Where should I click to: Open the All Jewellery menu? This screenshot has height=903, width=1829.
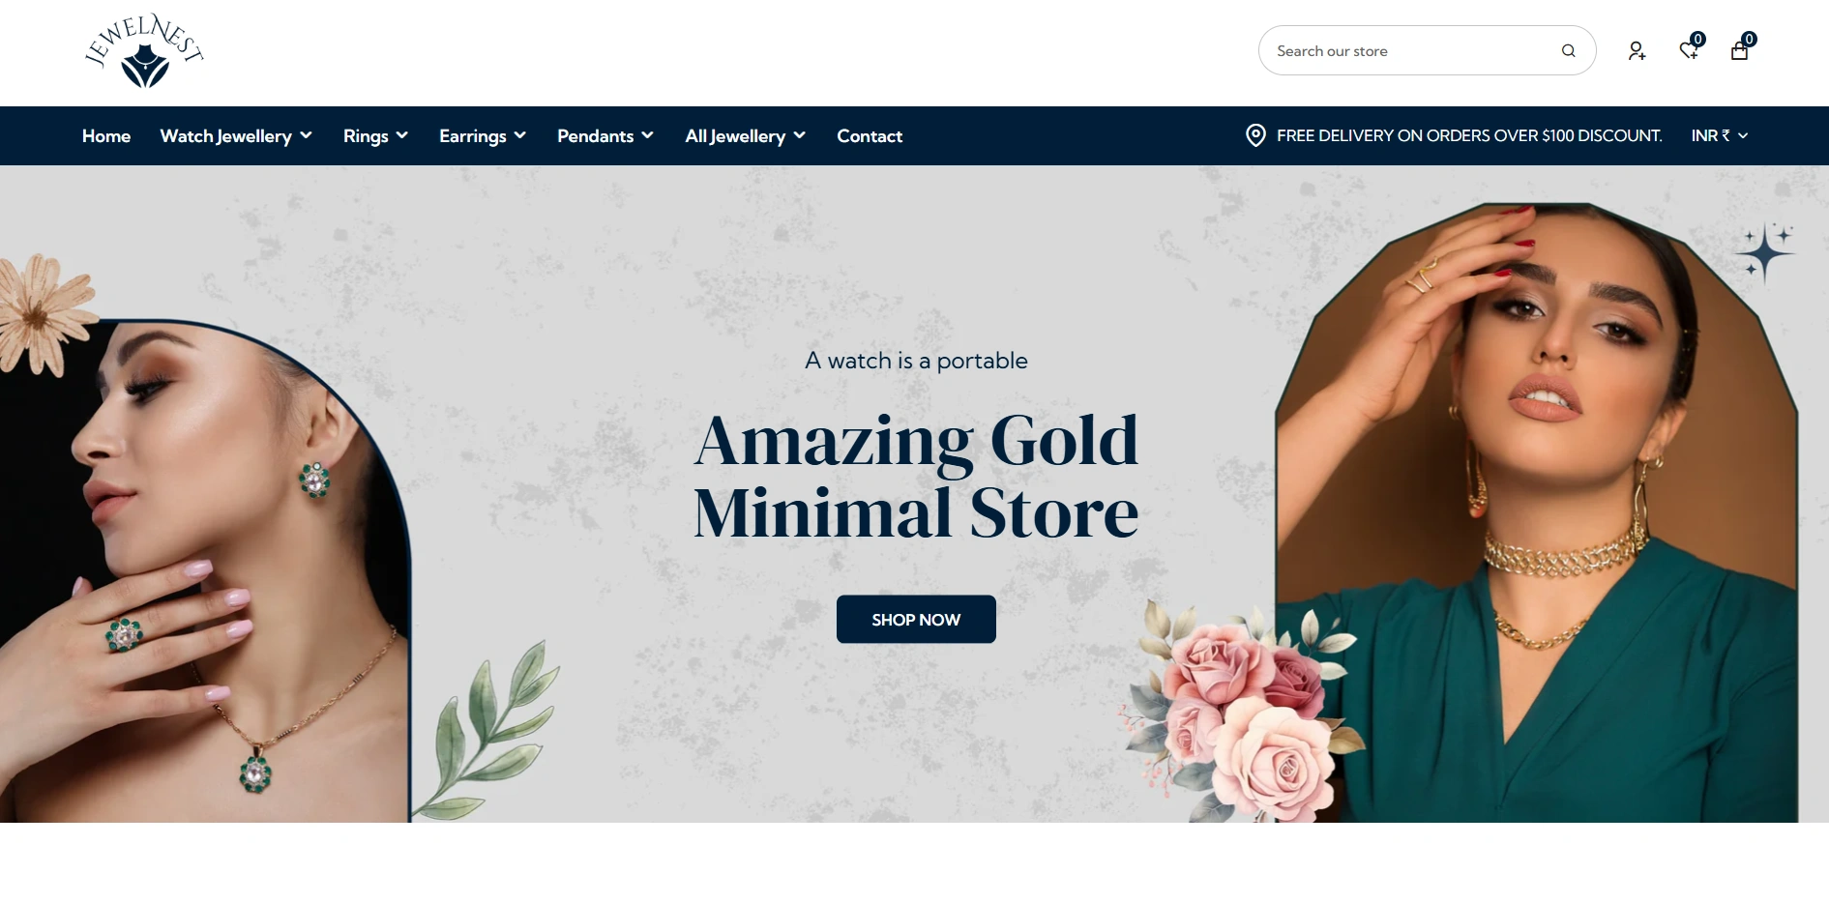coord(746,136)
